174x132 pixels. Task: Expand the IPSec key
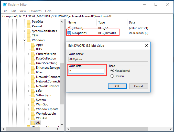coord(28,73)
